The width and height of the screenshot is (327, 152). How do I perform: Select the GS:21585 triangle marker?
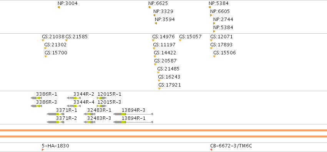[66, 40]
